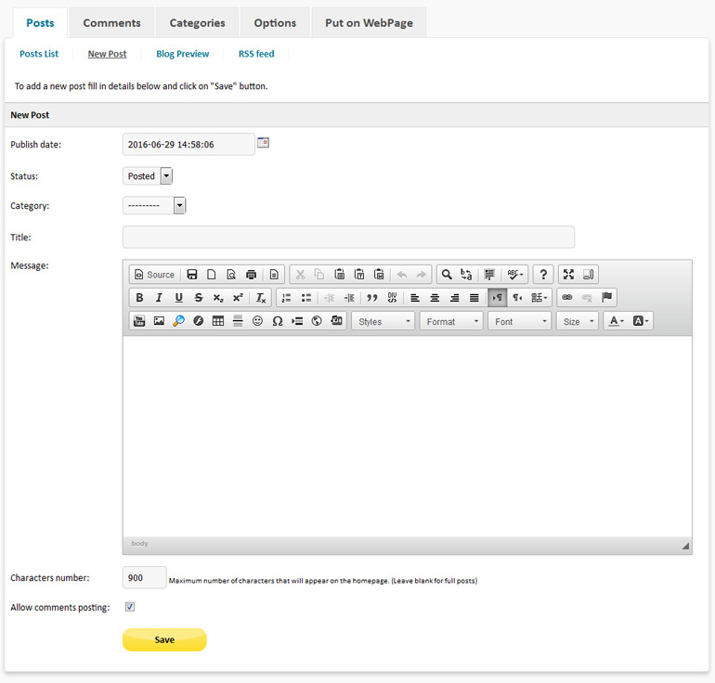
Task: Center align the text
Action: [x=435, y=298]
